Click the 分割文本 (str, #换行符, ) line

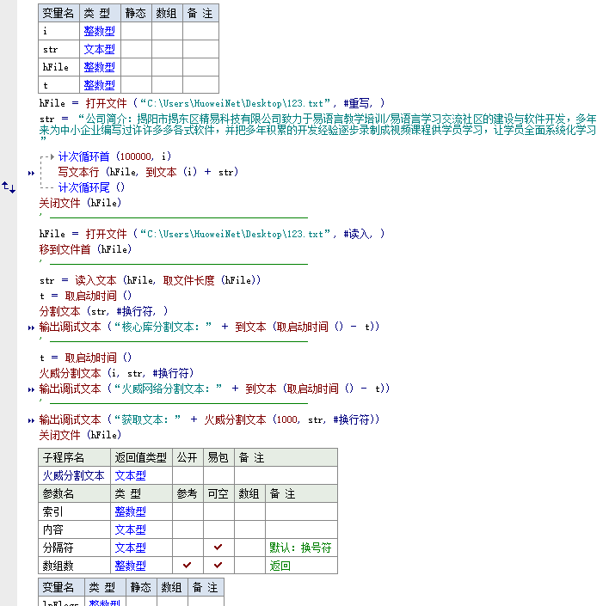pos(104,311)
